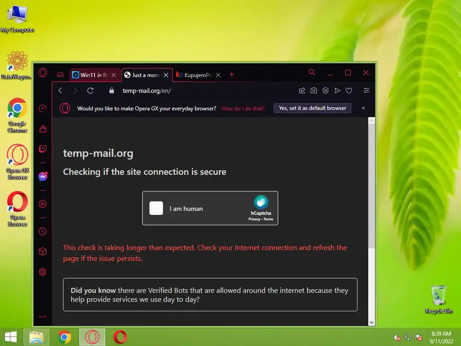Close the KupujemPro tab
This screenshot has width=461, height=346.
tap(218, 75)
